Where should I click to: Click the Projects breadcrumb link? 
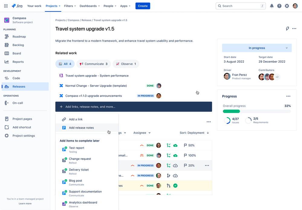tap(60, 20)
